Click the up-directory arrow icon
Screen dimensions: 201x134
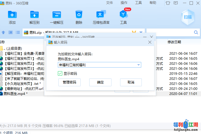coord(4,32)
